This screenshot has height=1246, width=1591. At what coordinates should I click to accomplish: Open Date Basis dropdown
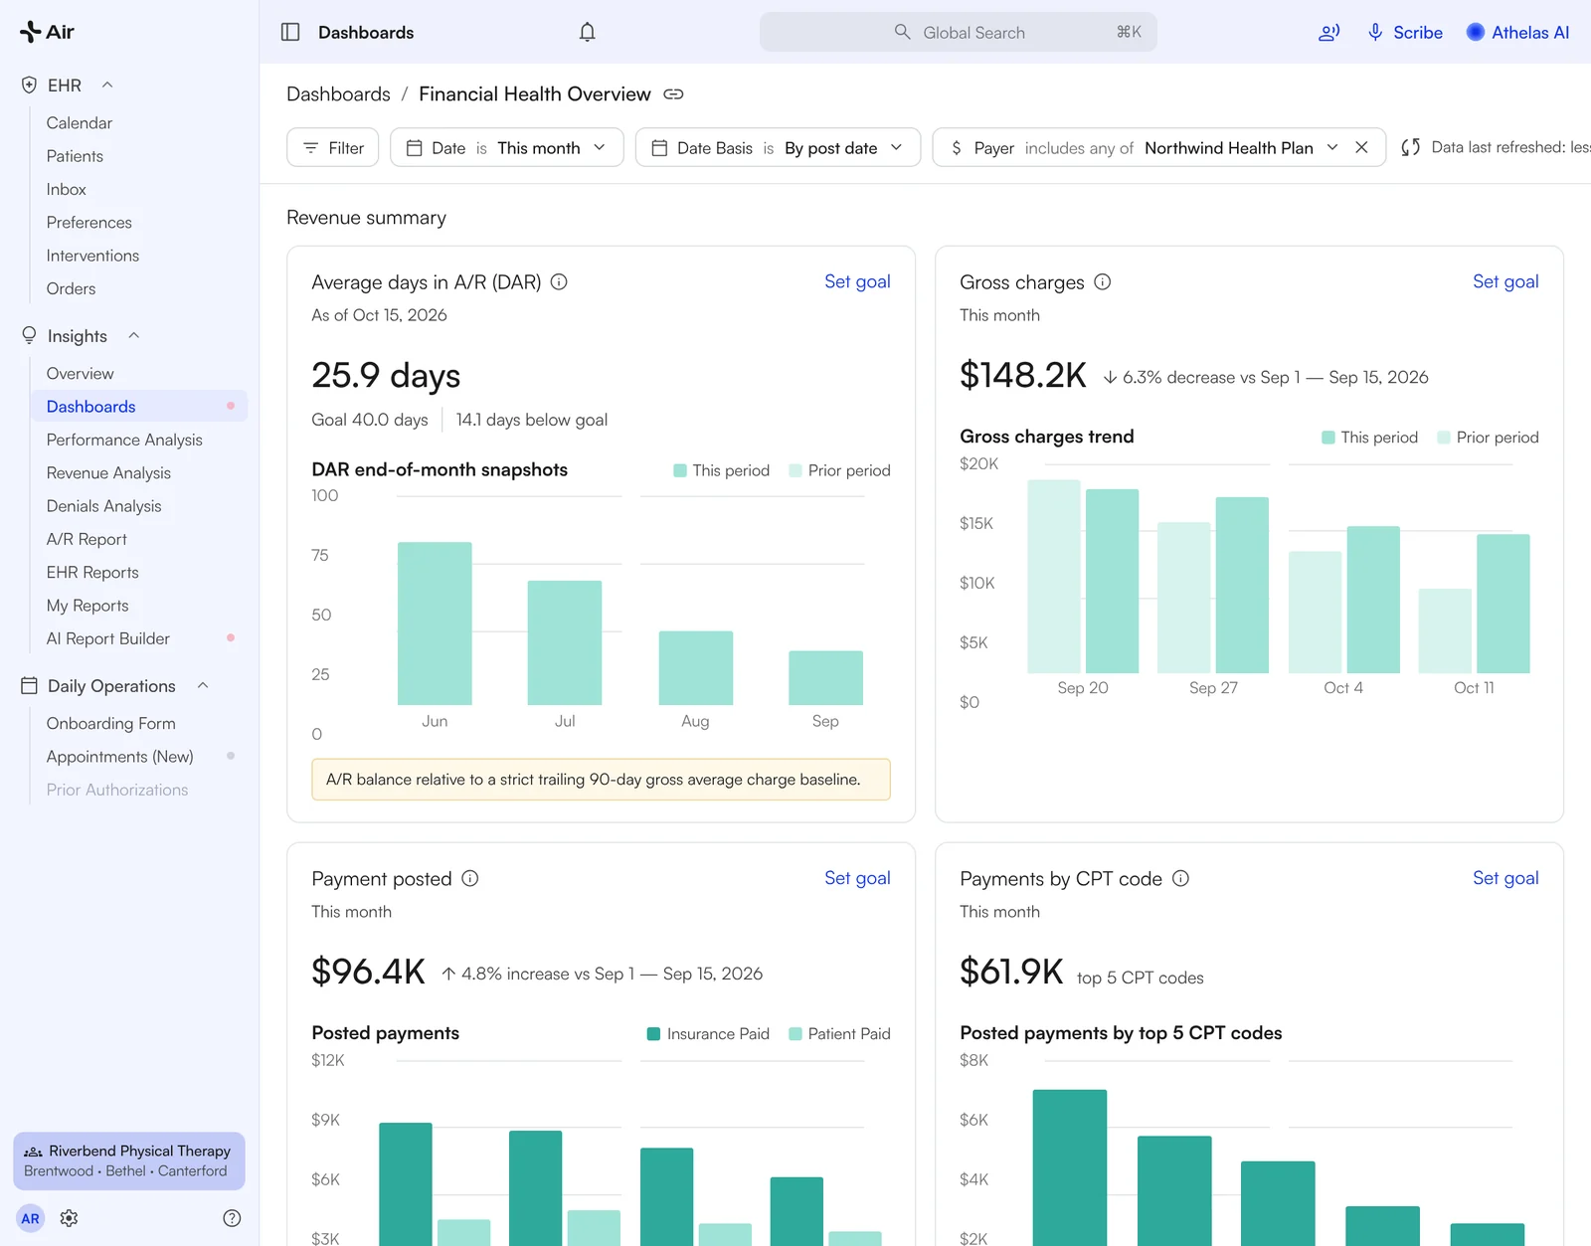click(778, 147)
